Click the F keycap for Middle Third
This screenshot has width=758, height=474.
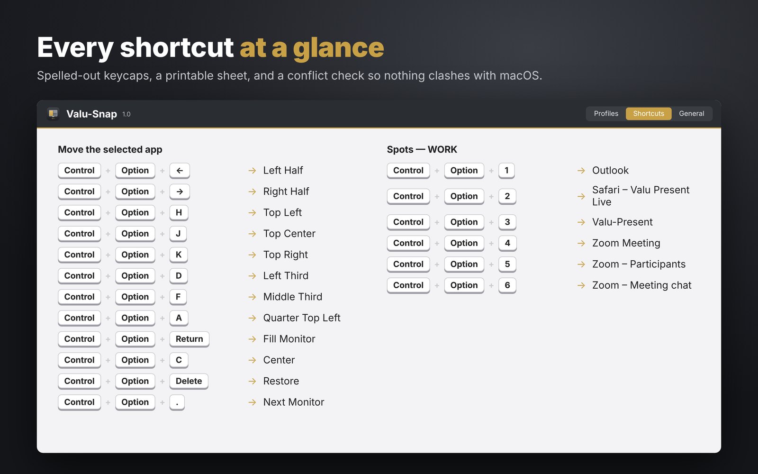[x=178, y=297]
